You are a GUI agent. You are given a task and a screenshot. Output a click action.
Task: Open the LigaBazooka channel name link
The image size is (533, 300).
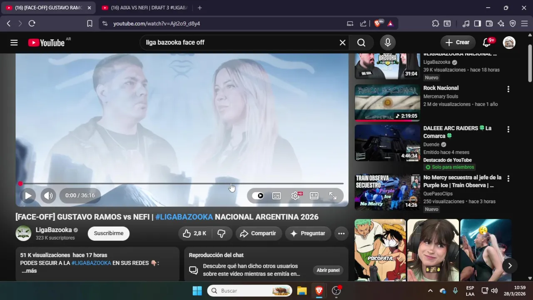coord(54,230)
